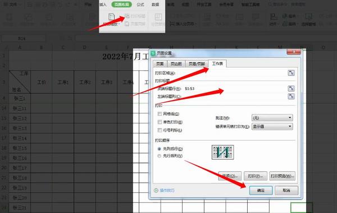Expand the 错误单元格打印为 dropdown
The image size is (337, 213).
pyautogui.click(x=272, y=126)
